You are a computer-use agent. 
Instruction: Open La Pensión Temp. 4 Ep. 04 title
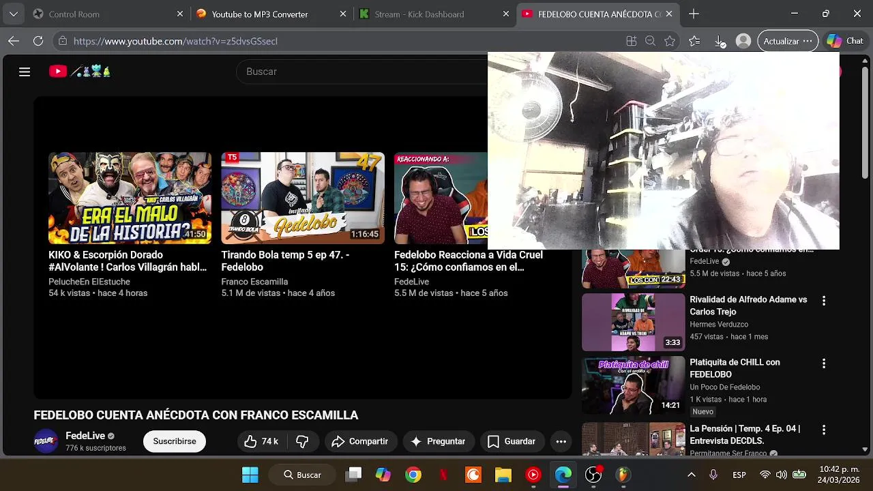click(745, 434)
